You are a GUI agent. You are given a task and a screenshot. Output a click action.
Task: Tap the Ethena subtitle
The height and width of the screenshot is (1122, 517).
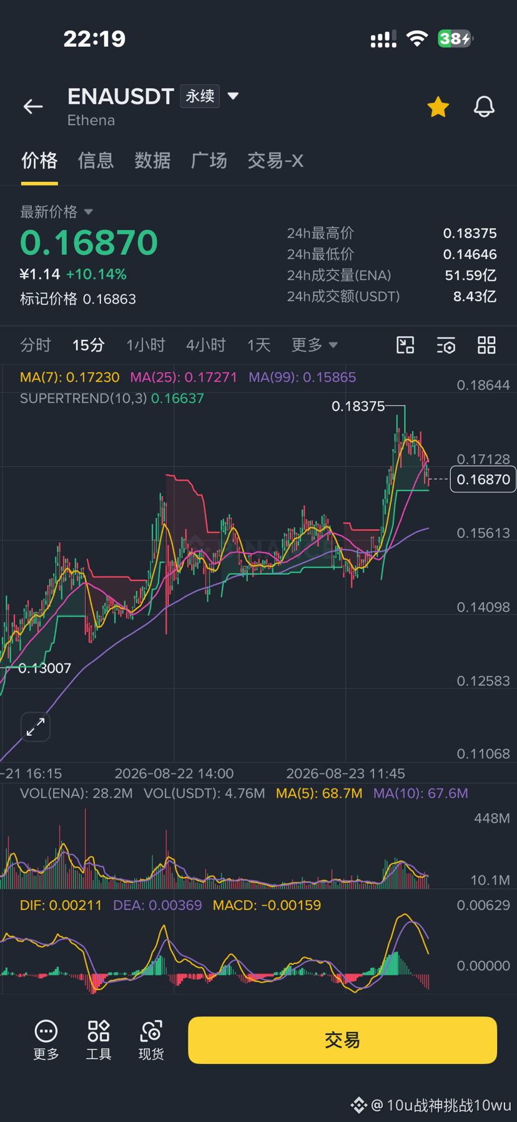(x=91, y=121)
